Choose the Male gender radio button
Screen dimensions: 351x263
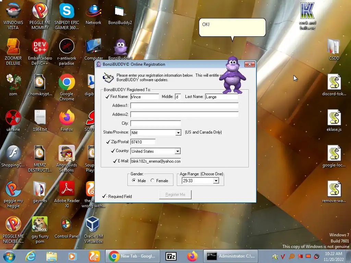point(134,180)
